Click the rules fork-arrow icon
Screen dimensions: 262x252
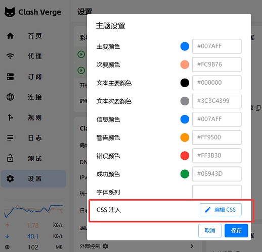pos(10,117)
